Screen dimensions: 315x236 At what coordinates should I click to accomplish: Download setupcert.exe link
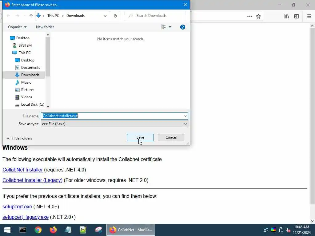tap(17, 207)
